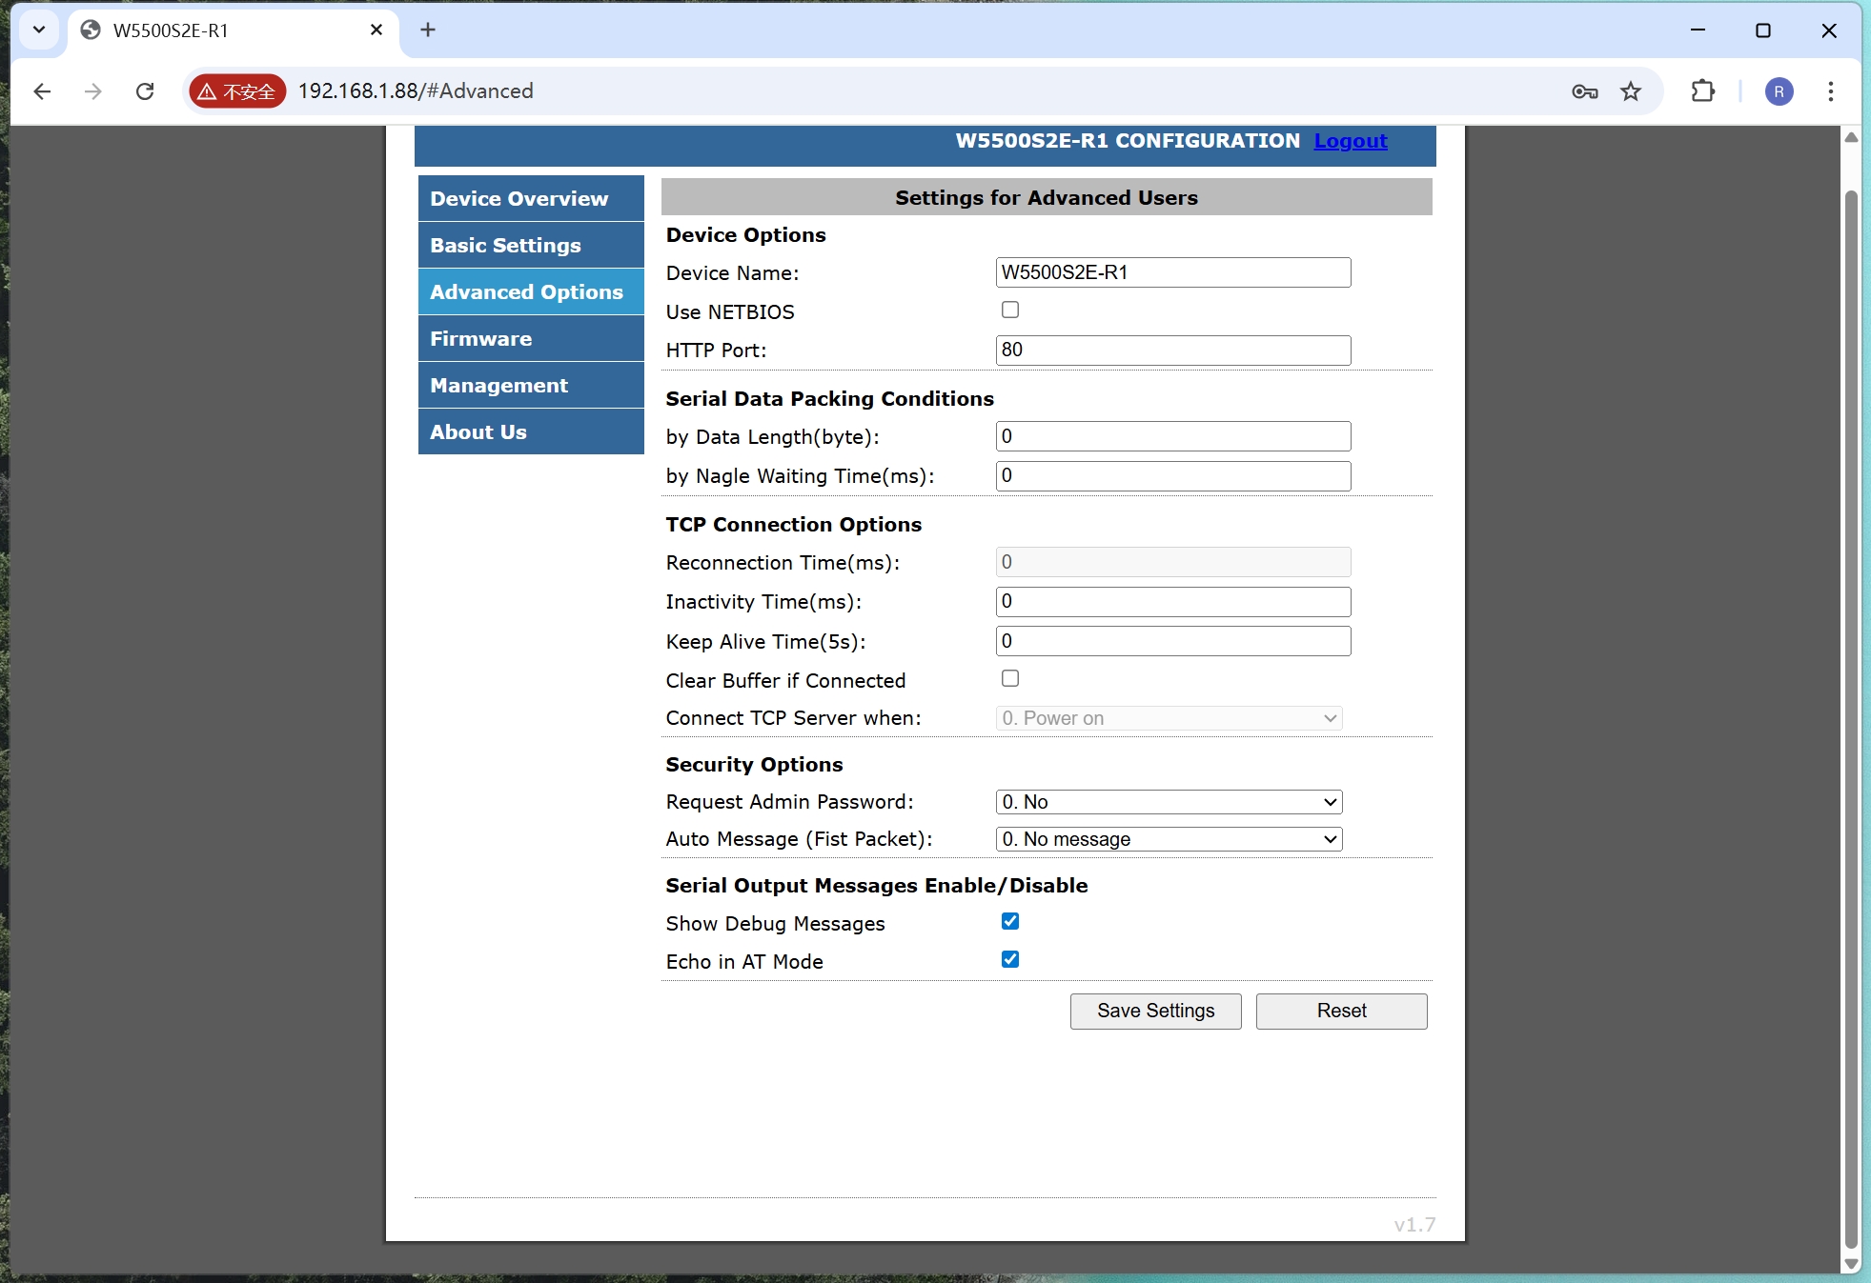Click the not-secure warning badge

(x=237, y=91)
